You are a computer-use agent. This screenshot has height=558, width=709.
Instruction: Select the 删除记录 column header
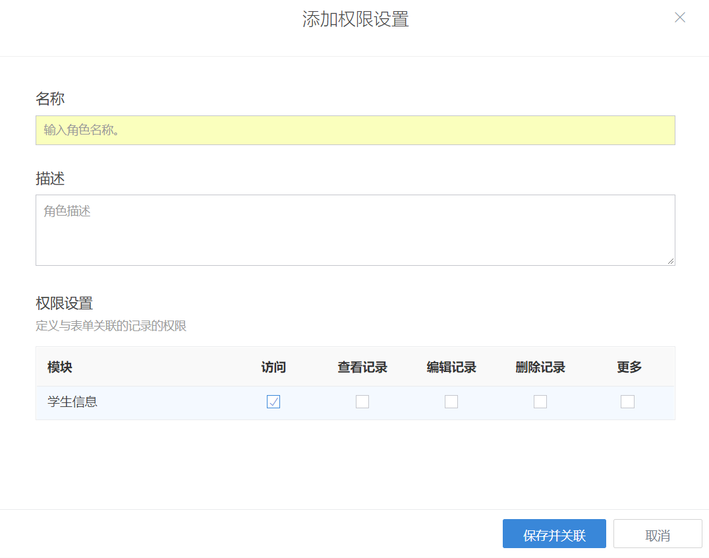point(540,367)
